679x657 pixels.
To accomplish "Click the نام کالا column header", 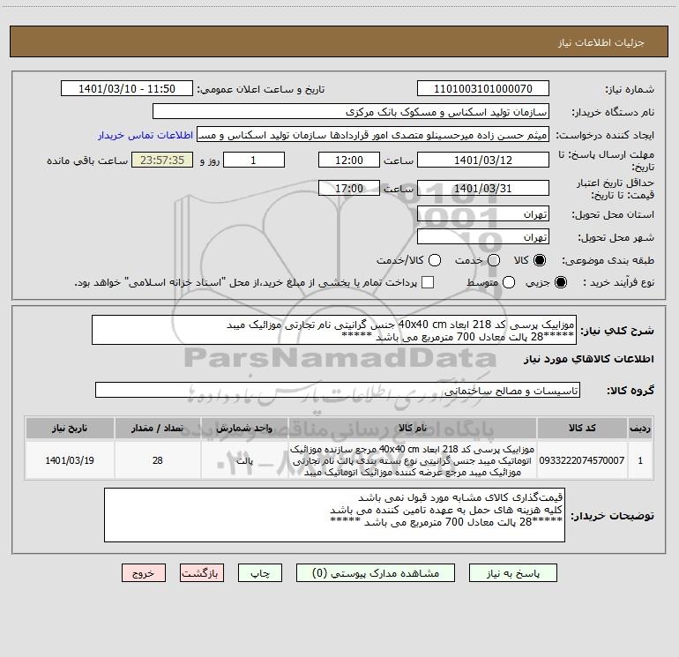I will pyautogui.click(x=413, y=429).
